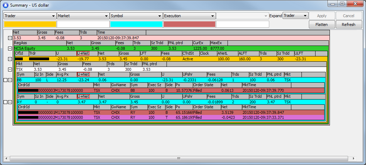Image resolution: width=366 pixels, height=165 pixels.
Task: Click the horizontal scrollbar thumb
Action: (179, 158)
